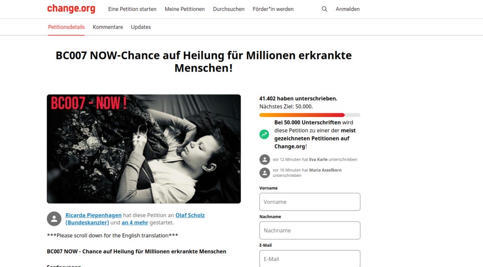Select the Petitionsdetails tab

pos(66,27)
